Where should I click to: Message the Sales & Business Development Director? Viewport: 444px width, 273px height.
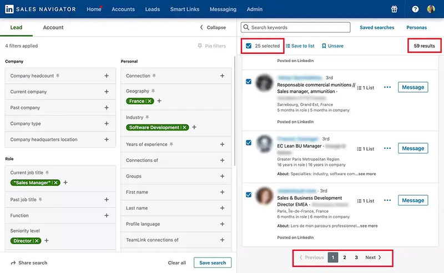point(413,200)
